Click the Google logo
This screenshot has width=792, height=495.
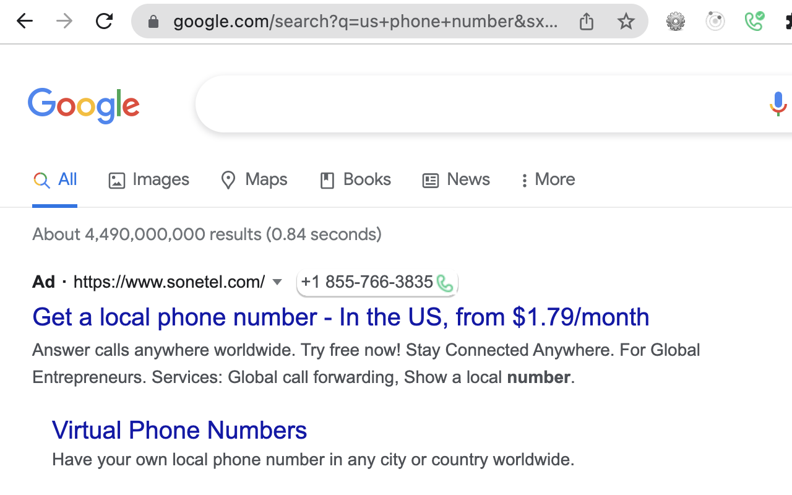tap(84, 105)
